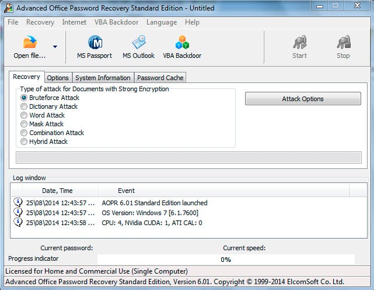Open the VBA Backdoor toolbar icon

[182, 42]
